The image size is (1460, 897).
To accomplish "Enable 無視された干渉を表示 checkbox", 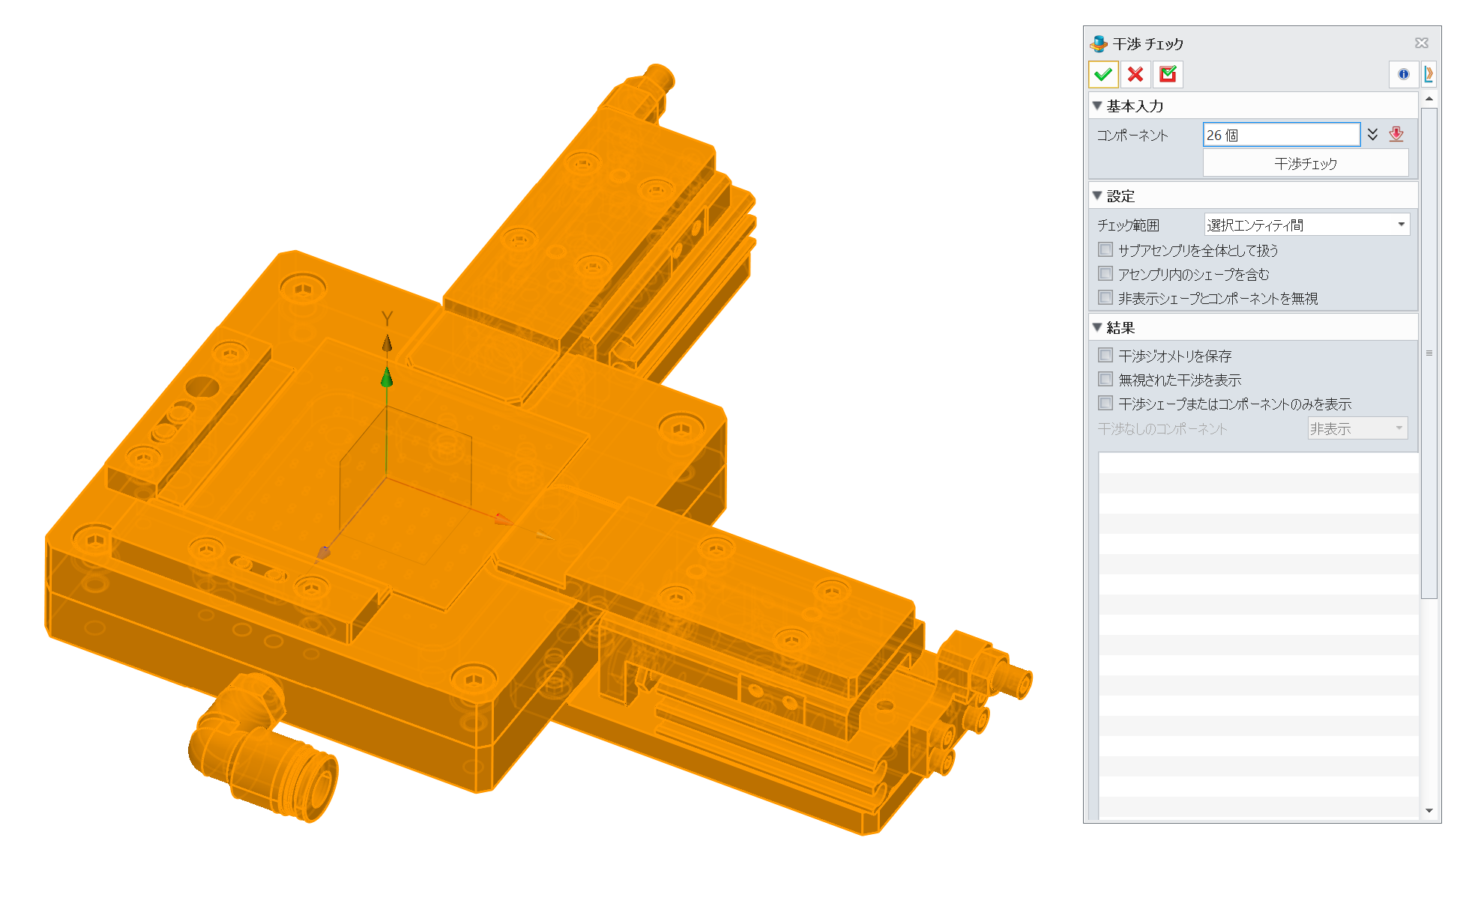I will 1105,379.
